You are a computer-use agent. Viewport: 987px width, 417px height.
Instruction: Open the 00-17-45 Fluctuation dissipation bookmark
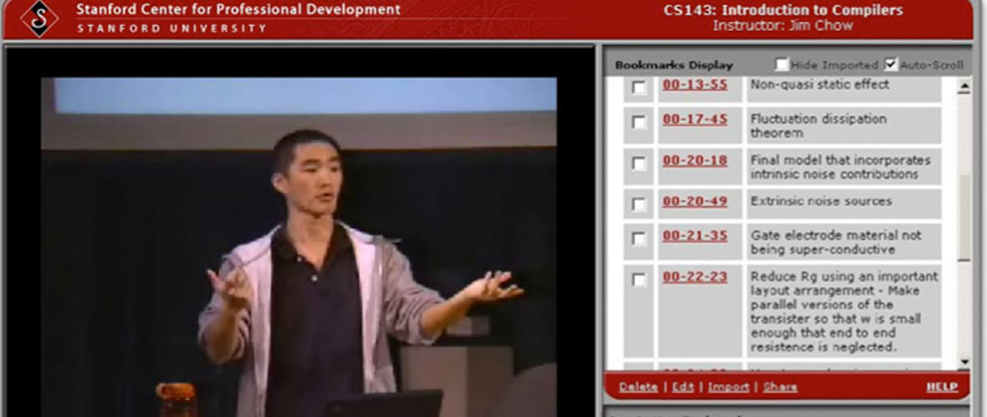(694, 119)
